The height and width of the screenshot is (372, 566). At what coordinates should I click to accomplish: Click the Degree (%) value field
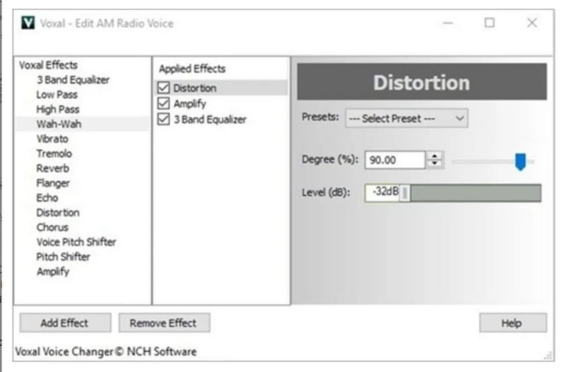tap(395, 160)
